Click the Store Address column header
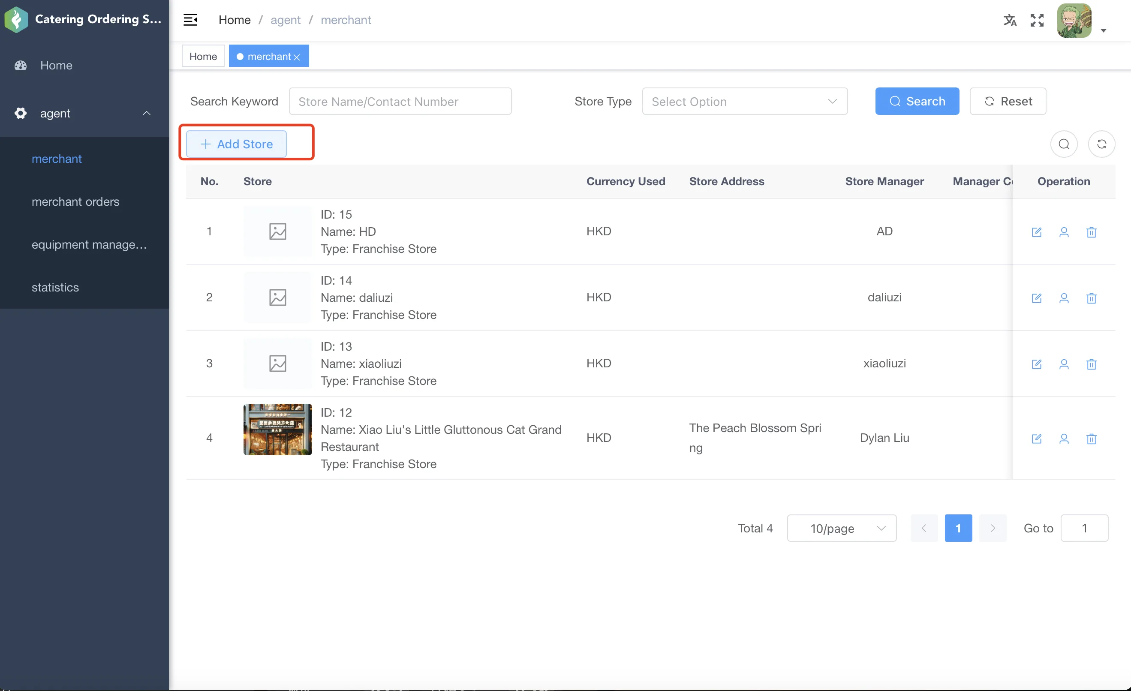 (727, 181)
